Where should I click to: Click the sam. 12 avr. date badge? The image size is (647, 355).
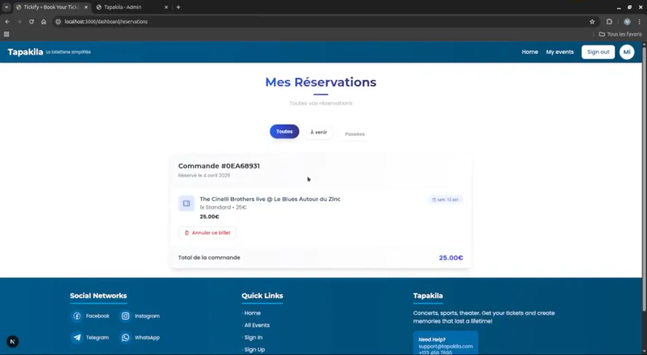(x=445, y=200)
